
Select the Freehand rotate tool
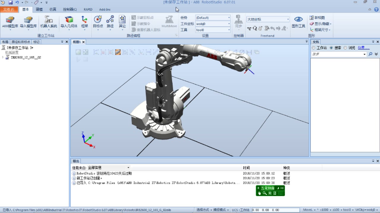255,29
